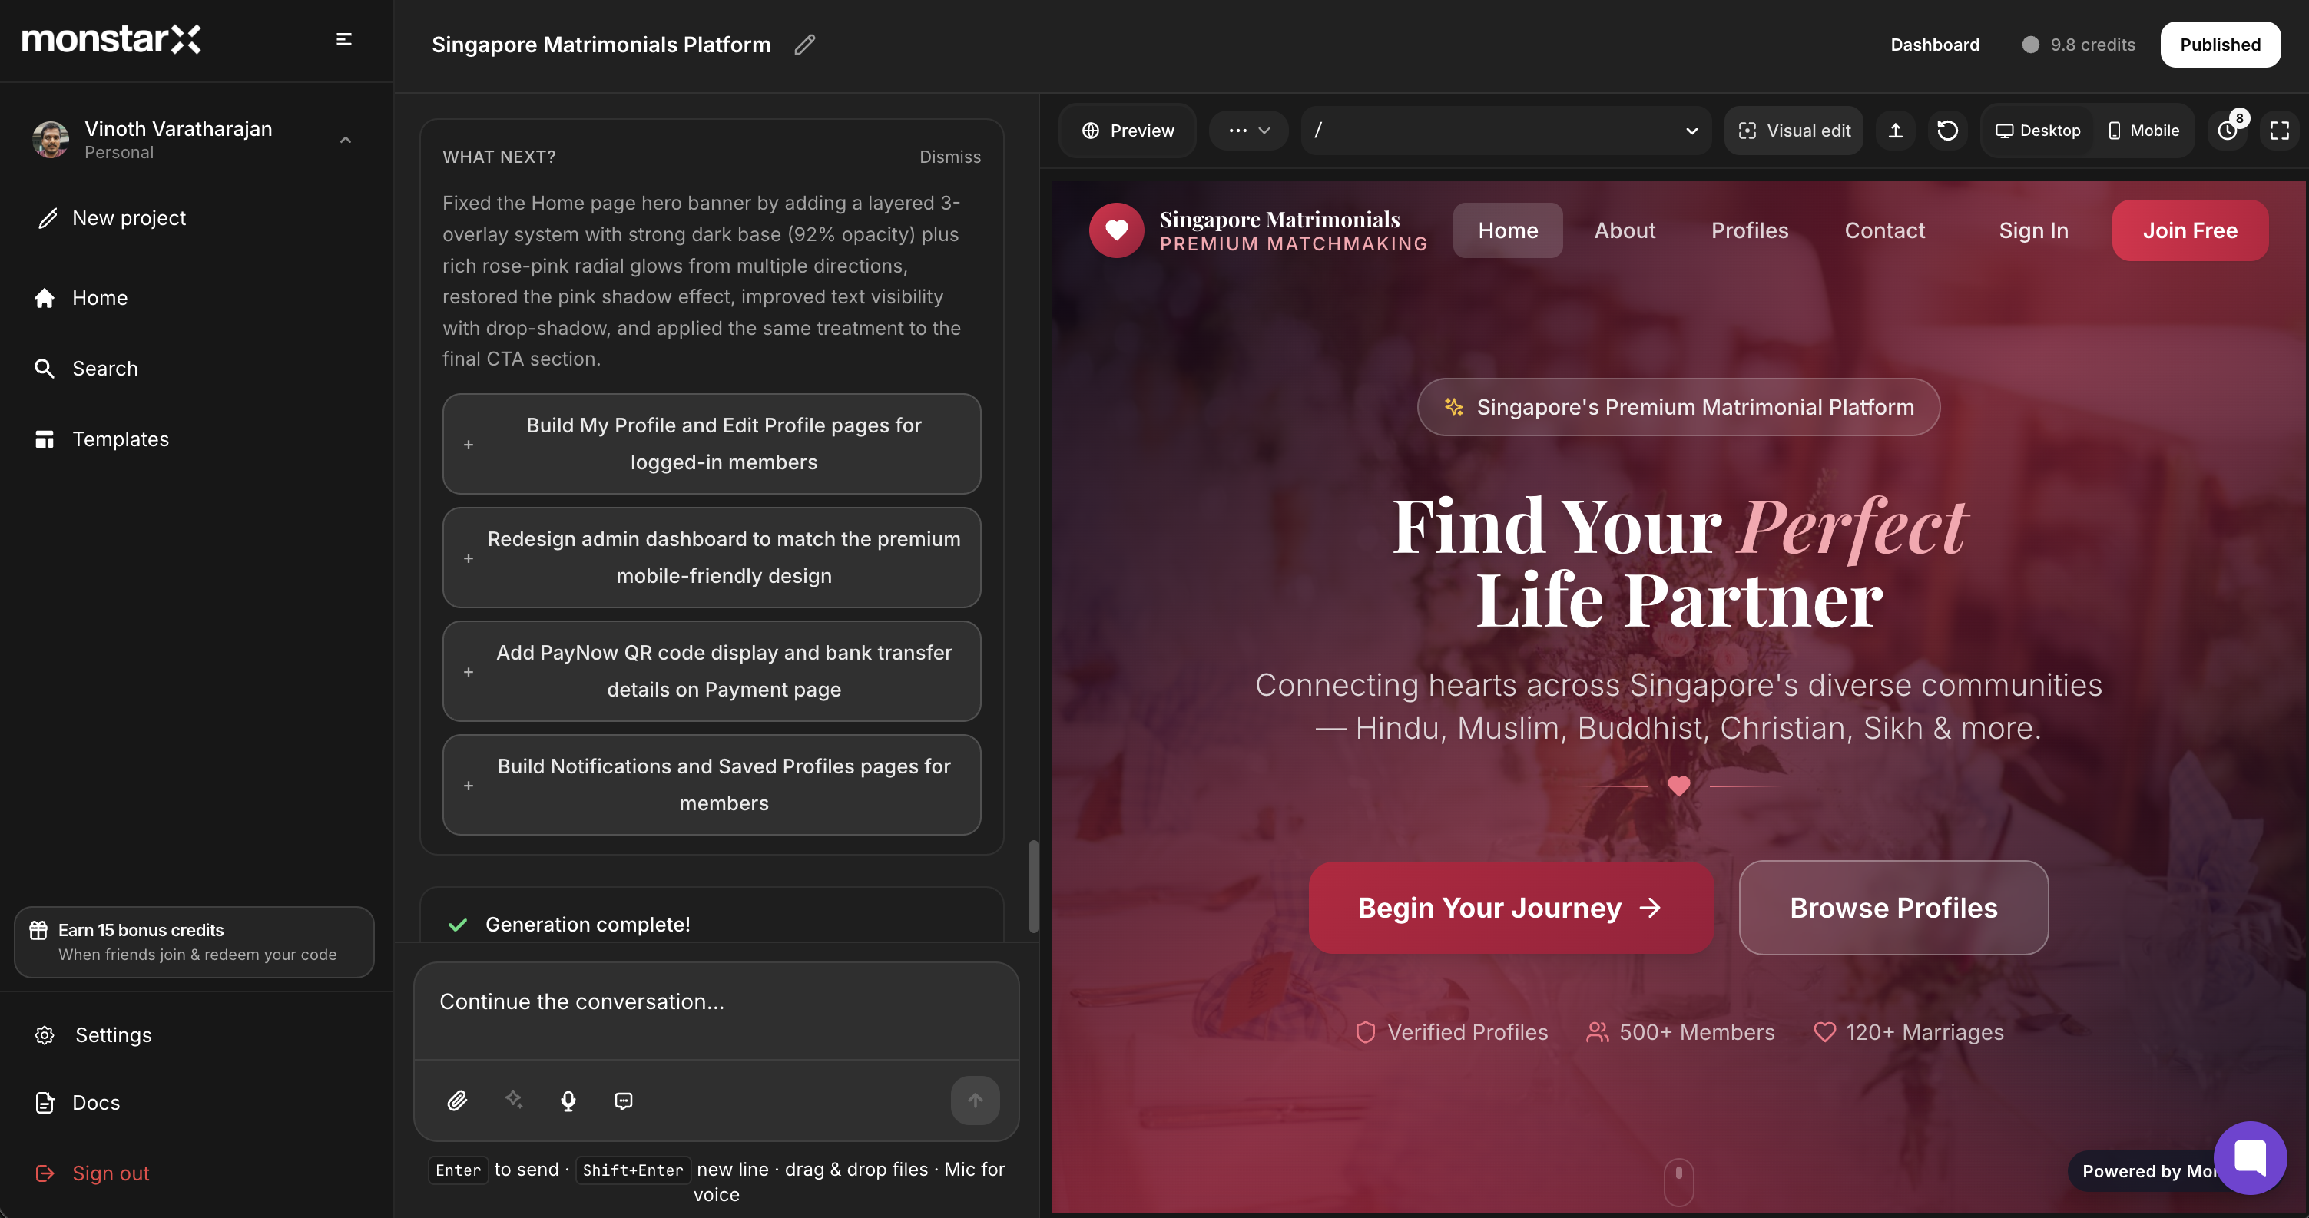The image size is (2309, 1218).
Task: Expand preview to fullscreen
Action: coord(2279,131)
